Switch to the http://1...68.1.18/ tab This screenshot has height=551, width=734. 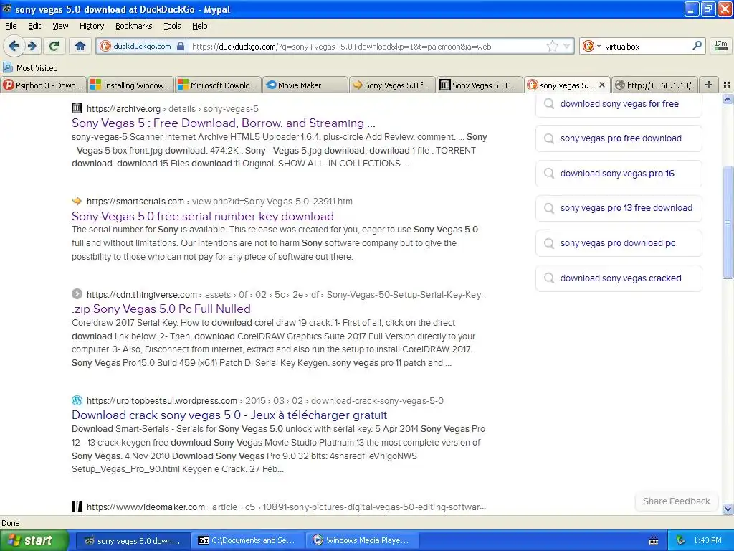click(x=654, y=85)
